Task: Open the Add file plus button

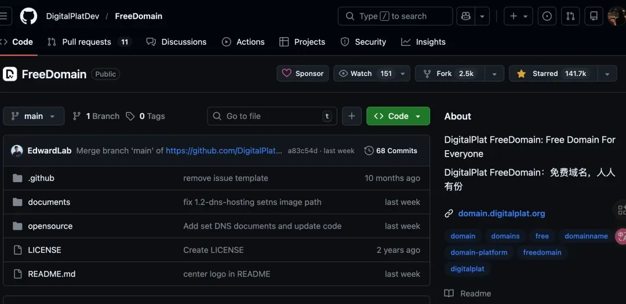Action: pyautogui.click(x=352, y=116)
